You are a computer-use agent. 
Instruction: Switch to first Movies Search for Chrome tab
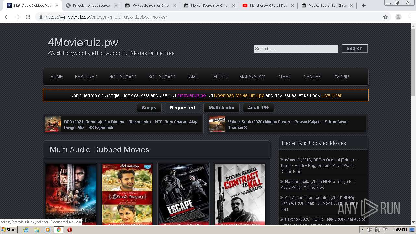pos(150,6)
